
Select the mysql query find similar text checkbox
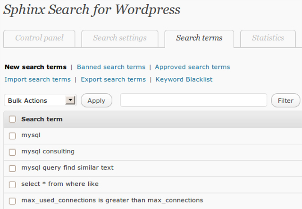click(12, 168)
